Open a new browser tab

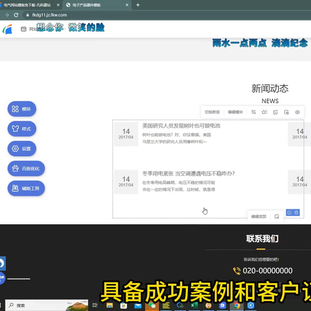pos(138,5)
